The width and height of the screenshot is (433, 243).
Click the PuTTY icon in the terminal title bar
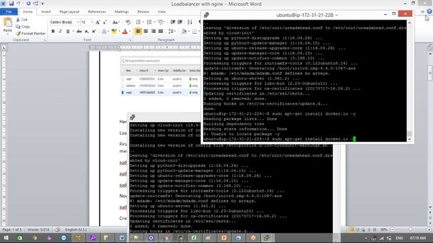pyautogui.click(x=206, y=15)
